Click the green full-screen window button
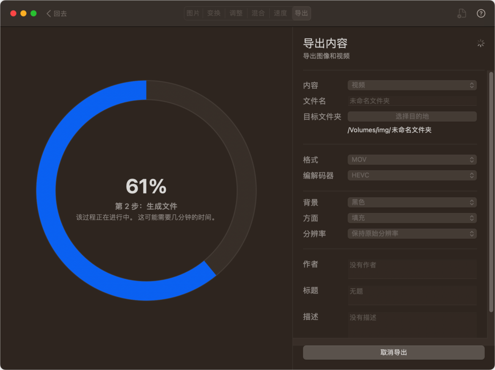Viewport: 495px width, 370px height. [33, 14]
